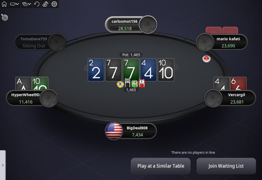
Task: Open the single table layout dropdown
Action: click(x=14, y=4)
